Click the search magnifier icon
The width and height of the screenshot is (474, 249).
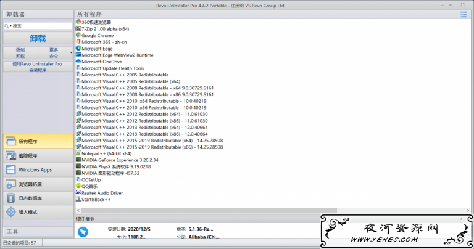(7, 27)
